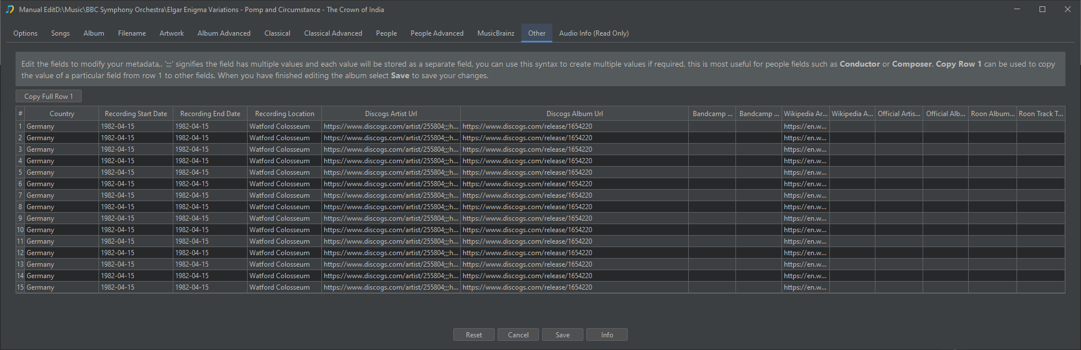Click the Official Alb... column header
This screenshot has height=350, width=1081.
946,114
